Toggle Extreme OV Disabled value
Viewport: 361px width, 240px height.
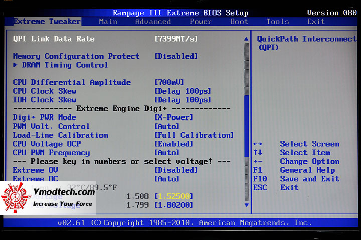[x=176, y=170]
